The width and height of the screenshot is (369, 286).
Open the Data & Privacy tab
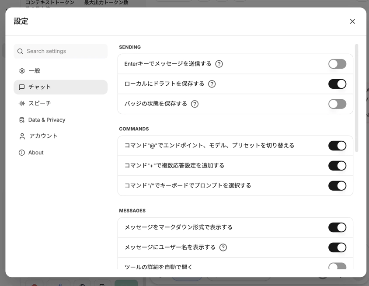[x=60, y=120]
